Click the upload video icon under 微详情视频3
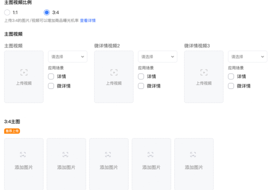The width and height of the screenshot is (270, 190). pos(204,72)
